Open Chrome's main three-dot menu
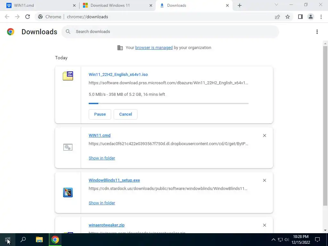This screenshot has height=246, width=328. click(x=321, y=17)
